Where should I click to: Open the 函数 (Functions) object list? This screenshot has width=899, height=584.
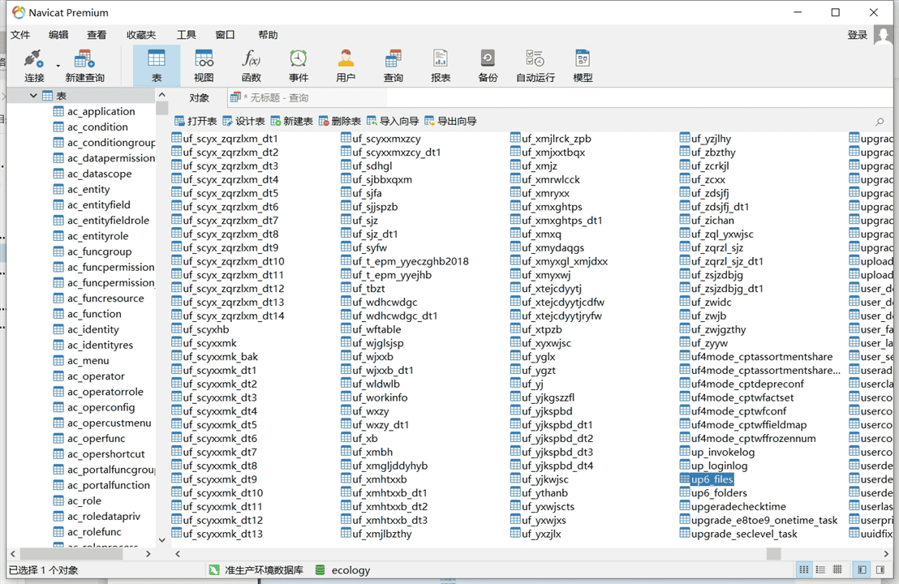point(252,65)
